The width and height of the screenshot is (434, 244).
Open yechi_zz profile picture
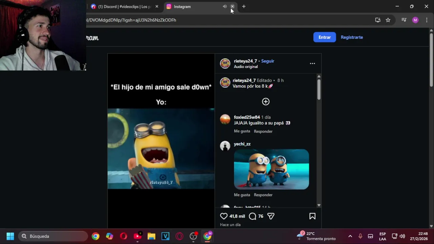(225, 146)
